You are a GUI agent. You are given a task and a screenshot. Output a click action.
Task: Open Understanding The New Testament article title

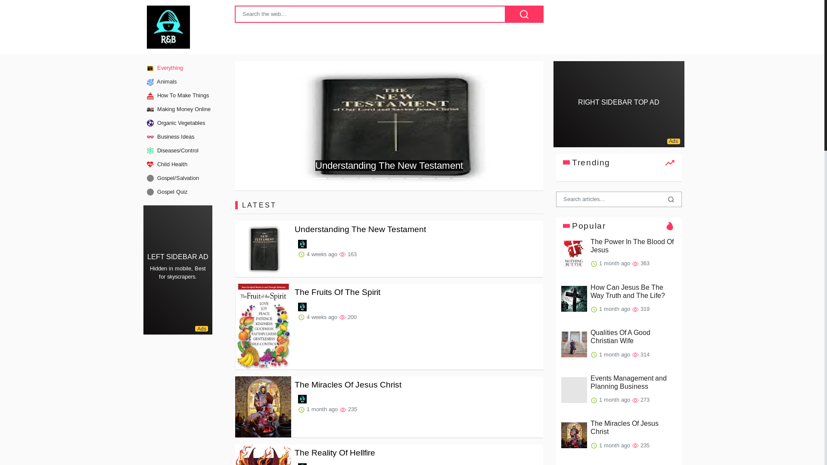(x=360, y=229)
